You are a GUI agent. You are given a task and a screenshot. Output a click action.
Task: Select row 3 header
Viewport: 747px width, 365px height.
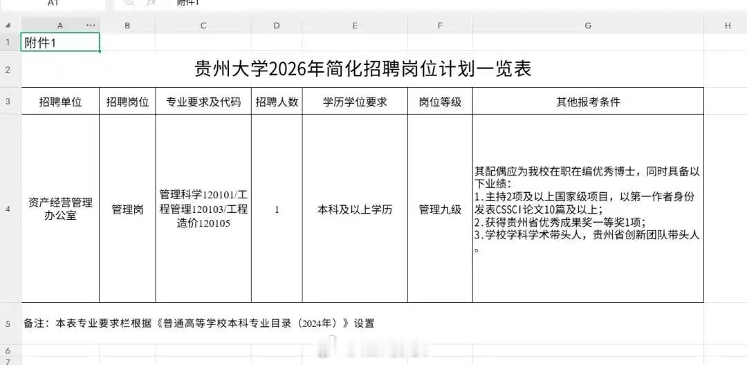pyautogui.click(x=8, y=102)
